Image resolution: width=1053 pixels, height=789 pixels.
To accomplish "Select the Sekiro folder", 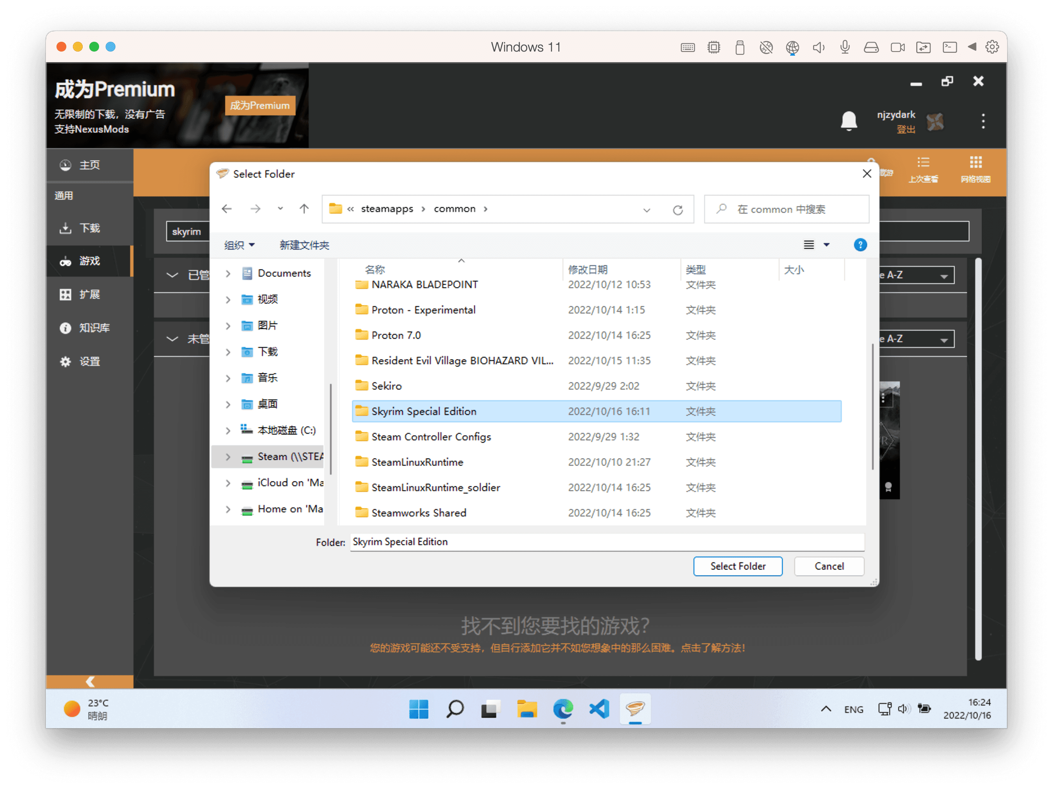I will pos(597,386).
